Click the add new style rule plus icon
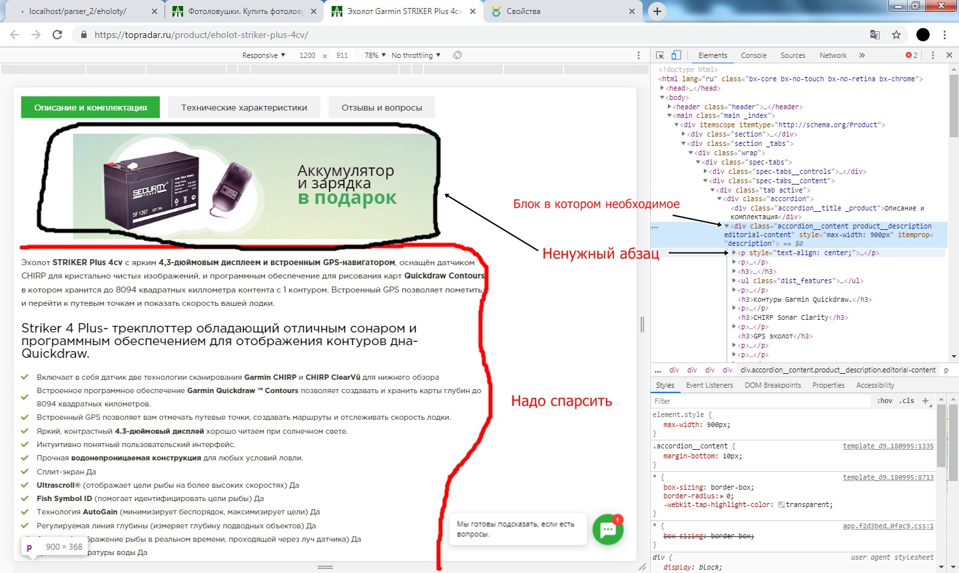This screenshot has height=573, width=959. pos(925,401)
